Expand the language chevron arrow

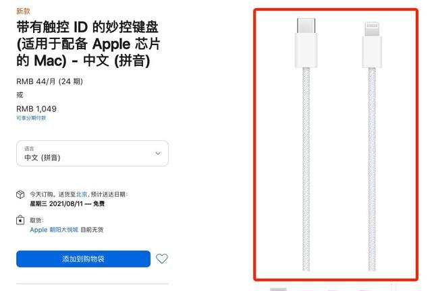point(158,153)
